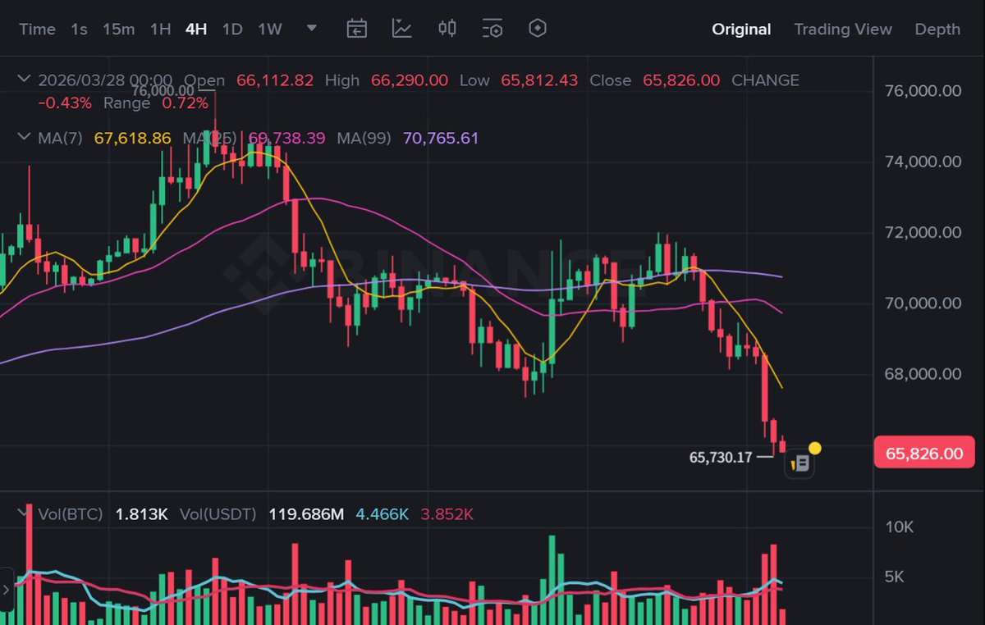Click the red last price tag 65,826.00
Screen dimensions: 985x625
[924, 453]
